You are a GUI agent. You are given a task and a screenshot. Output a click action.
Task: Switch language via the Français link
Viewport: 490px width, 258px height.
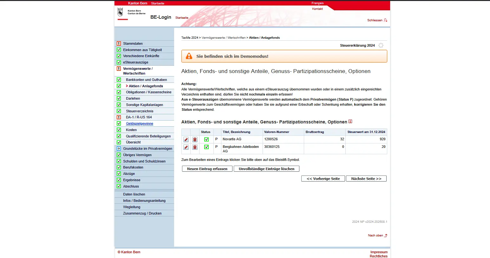pos(317,3)
